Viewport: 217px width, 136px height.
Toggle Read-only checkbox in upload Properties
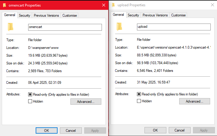click(x=139, y=94)
